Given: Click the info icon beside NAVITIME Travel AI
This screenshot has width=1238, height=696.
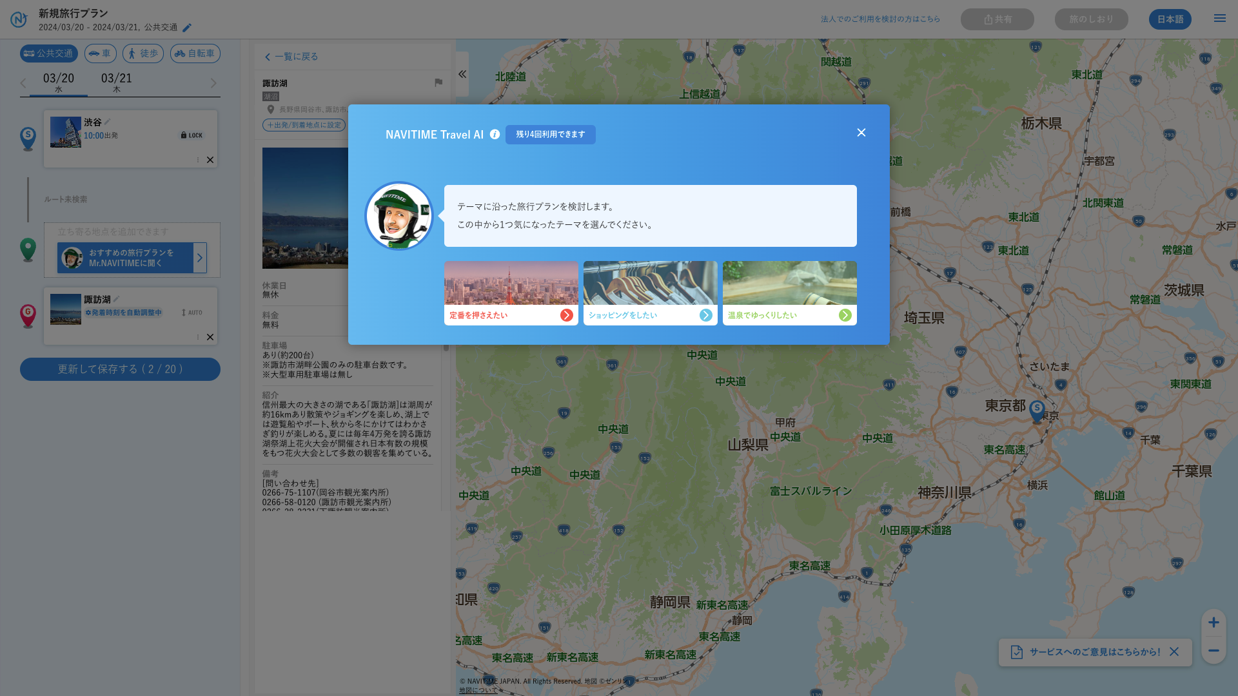Looking at the screenshot, I should (x=495, y=134).
